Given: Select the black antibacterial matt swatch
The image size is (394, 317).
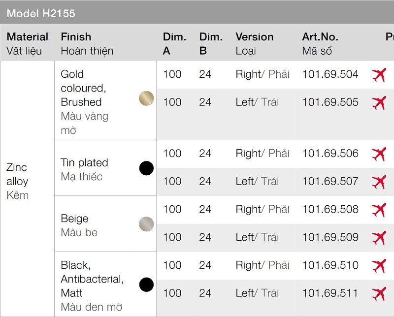Looking at the screenshot, I should point(146,285).
